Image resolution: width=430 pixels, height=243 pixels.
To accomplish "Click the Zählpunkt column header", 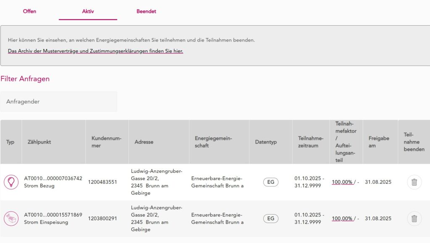I will coord(39,142).
